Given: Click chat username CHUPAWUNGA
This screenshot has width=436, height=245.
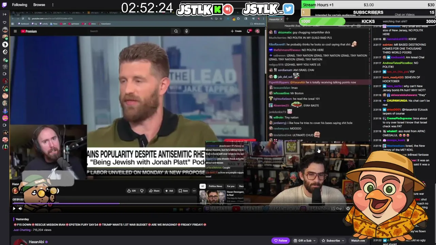Looking at the screenshot, I should 397,101.
